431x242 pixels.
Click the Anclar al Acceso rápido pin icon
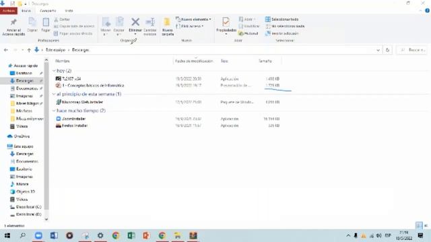pyautogui.click(x=13, y=22)
